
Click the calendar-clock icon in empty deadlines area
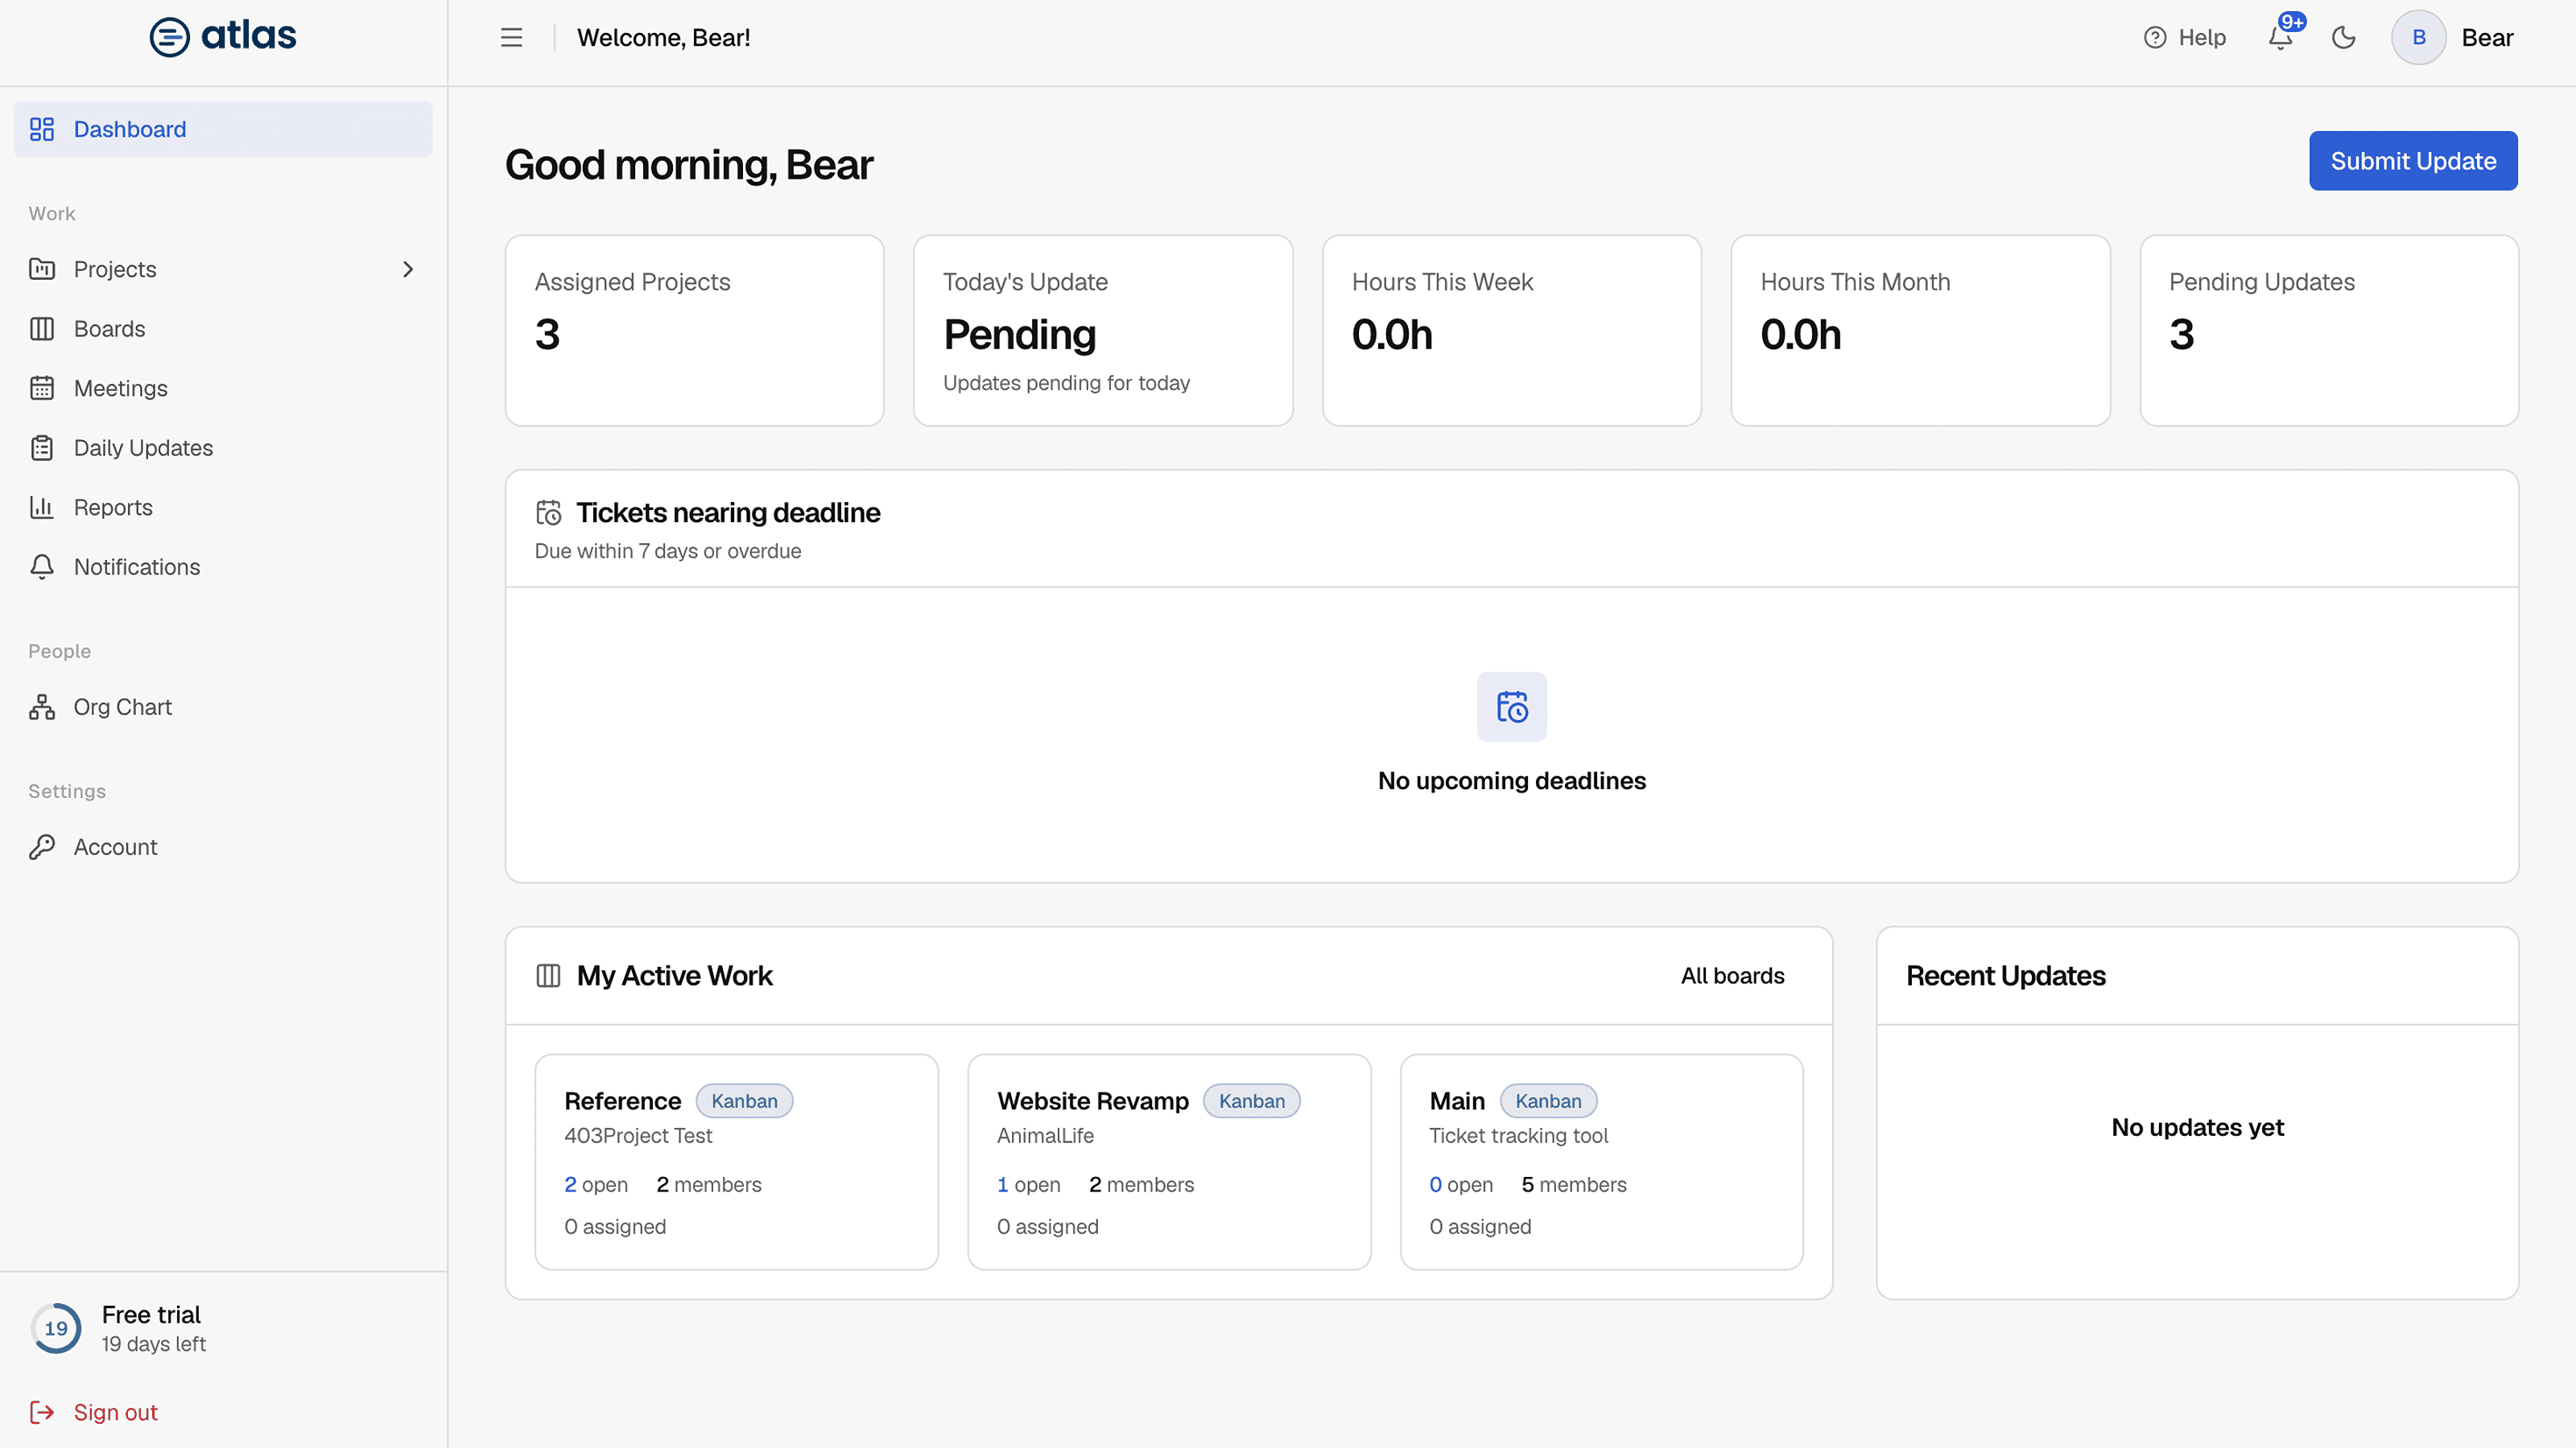pyautogui.click(x=1512, y=706)
